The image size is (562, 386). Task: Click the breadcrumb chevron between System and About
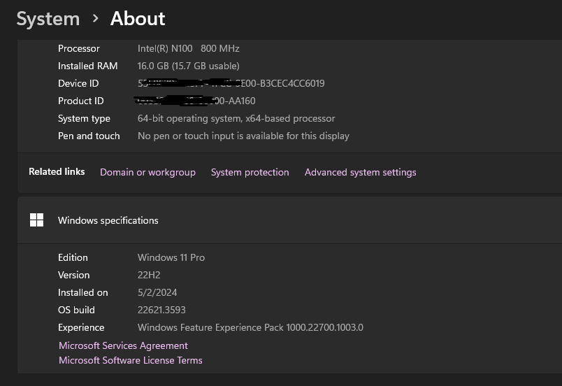click(x=95, y=18)
